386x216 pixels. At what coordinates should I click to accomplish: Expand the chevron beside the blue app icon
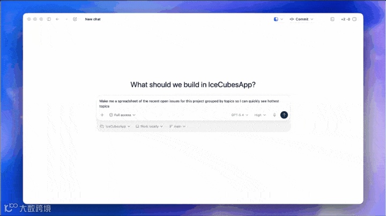point(281,19)
